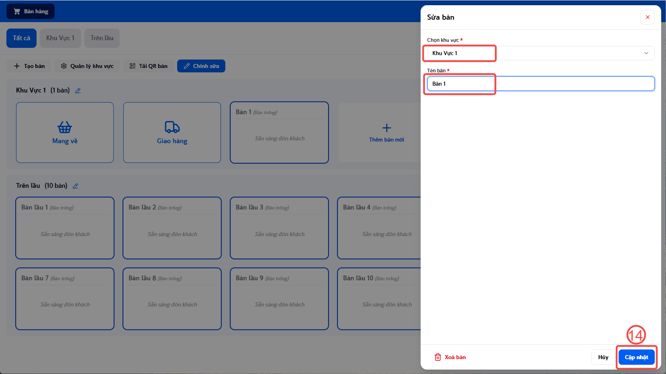Click the plus icon in Thêm bàn mới

click(x=387, y=128)
